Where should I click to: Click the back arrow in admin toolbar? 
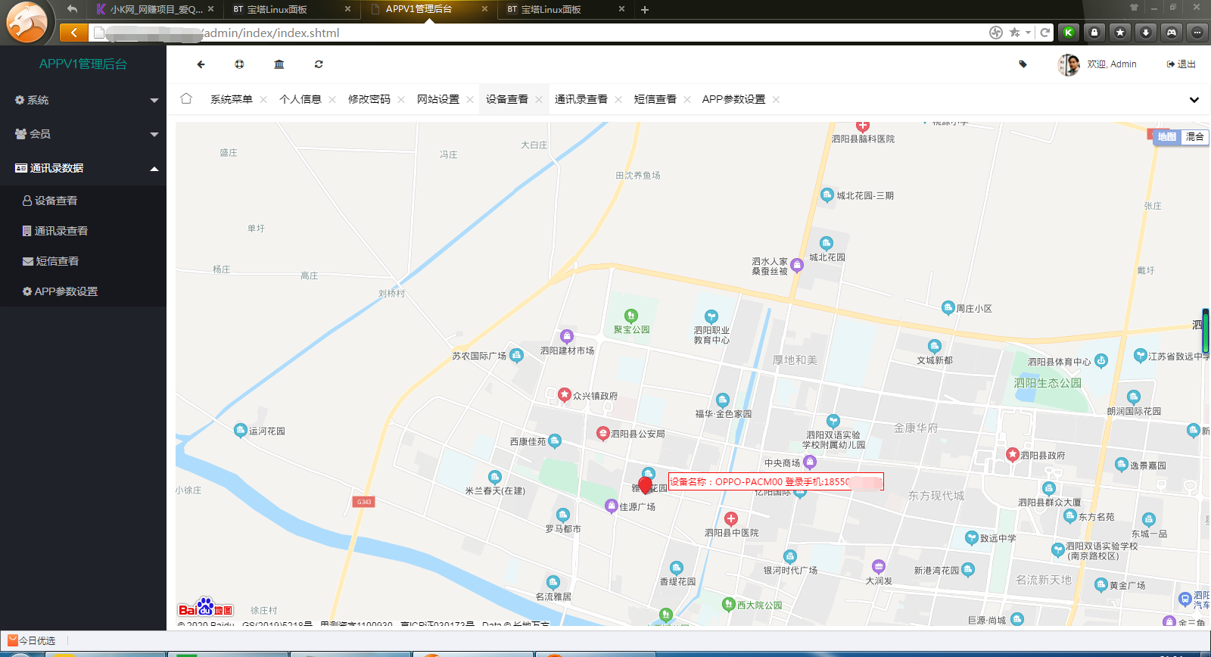[x=201, y=64]
